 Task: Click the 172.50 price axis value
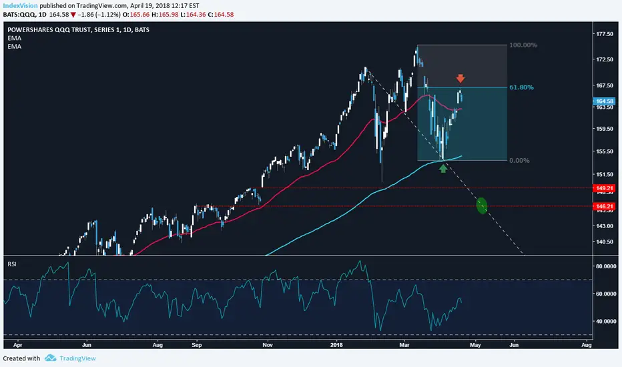tap(605, 59)
